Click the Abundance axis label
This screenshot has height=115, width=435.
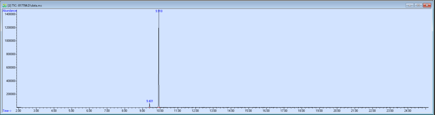10,11
